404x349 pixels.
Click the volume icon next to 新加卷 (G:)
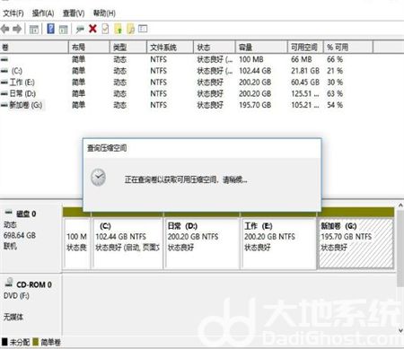click(4, 105)
